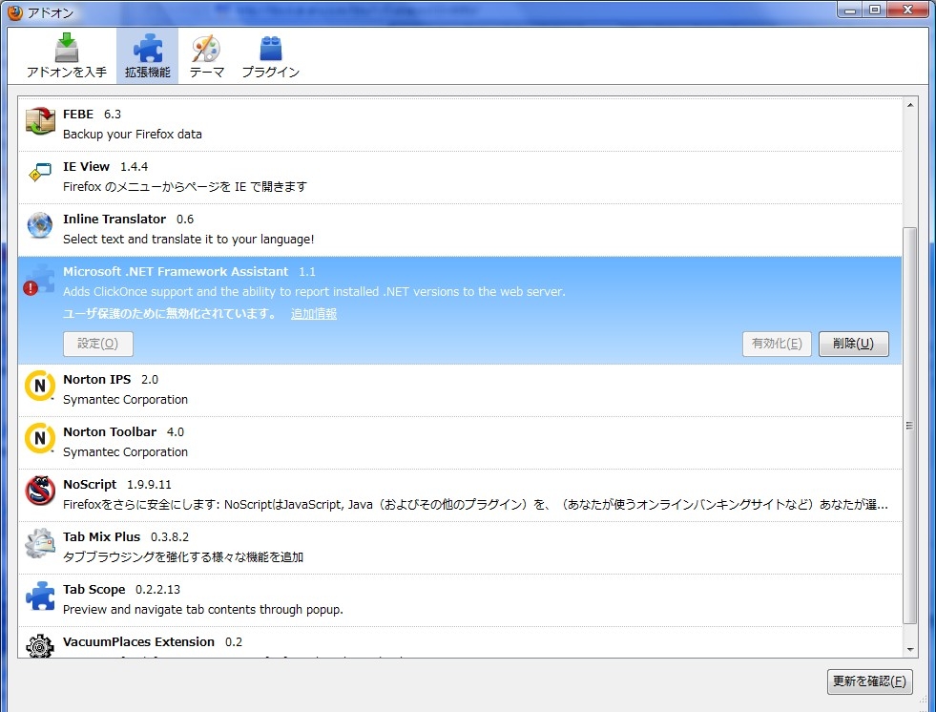
Task: Click Symantec Corporation text under Norton Toolbar
Action: point(125,452)
